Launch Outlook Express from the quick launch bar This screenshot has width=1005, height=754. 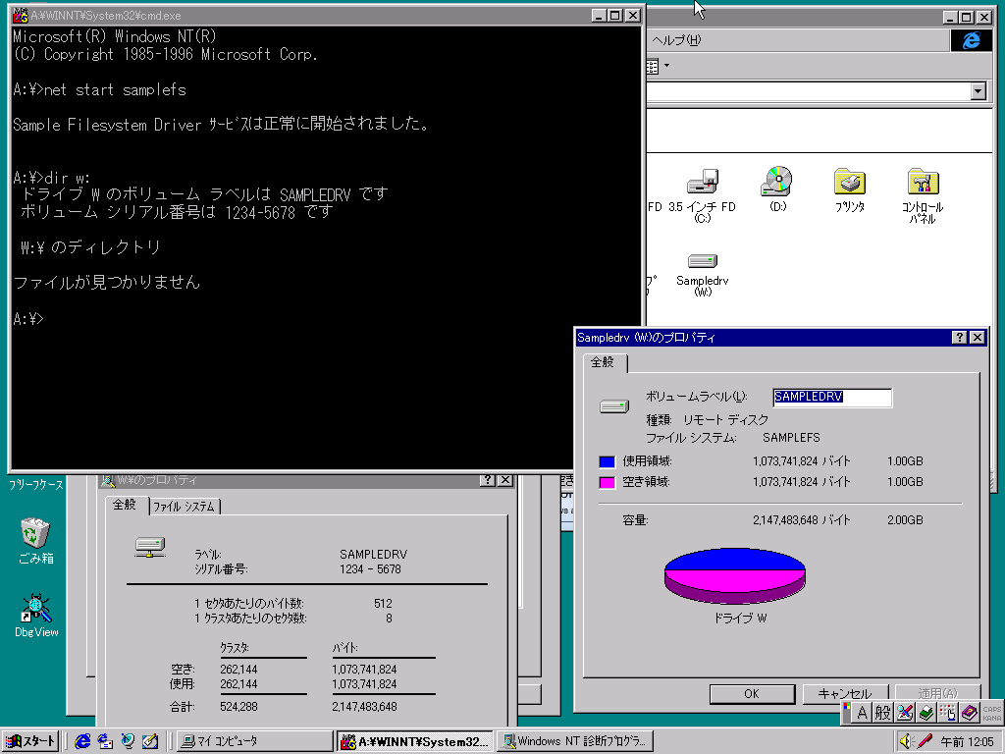tap(105, 741)
